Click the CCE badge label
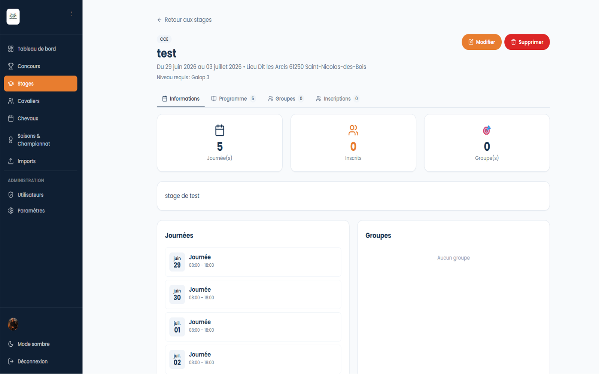Image resolution: width=599 pixels, height=374 pixels. click(x=164, y=39)
